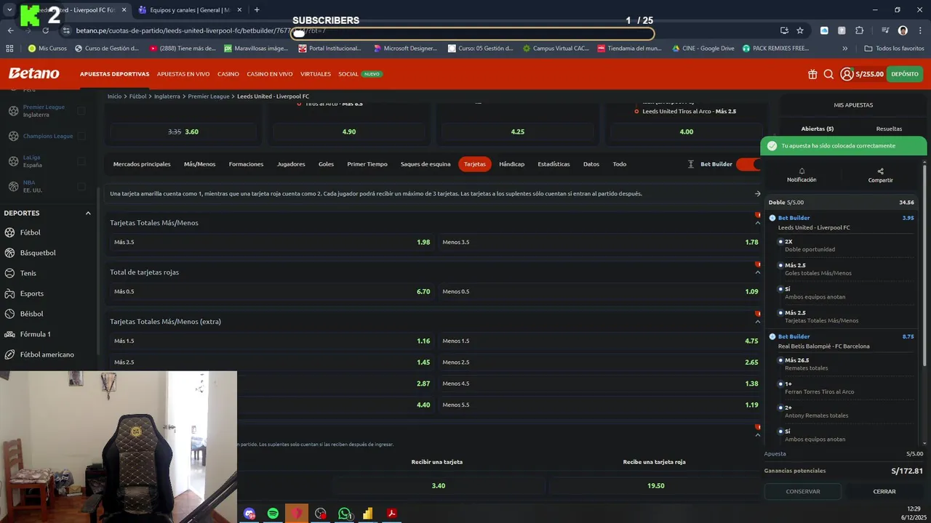Open the Abiertas (5) bets tab

[x=818, y=129]
